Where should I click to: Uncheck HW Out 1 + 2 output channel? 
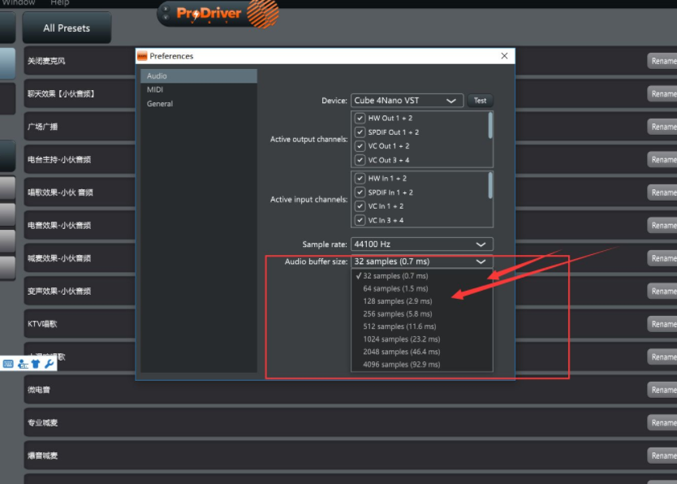(x=360, y=118)
